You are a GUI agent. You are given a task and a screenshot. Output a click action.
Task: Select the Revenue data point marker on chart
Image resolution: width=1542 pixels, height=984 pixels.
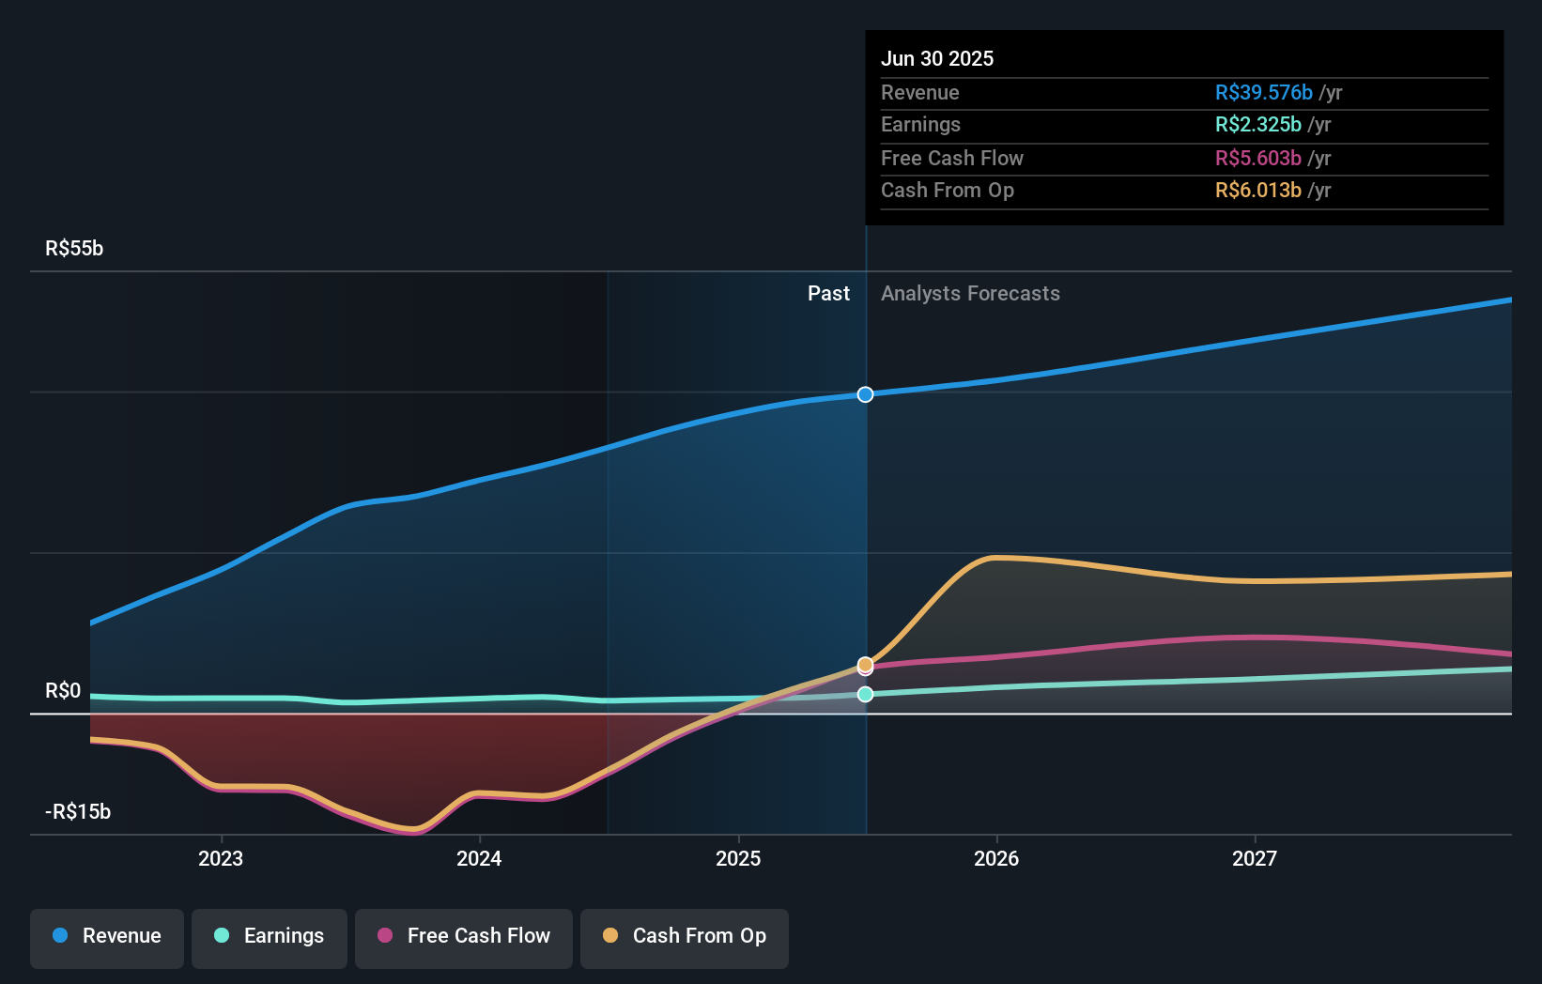(864, 394)
